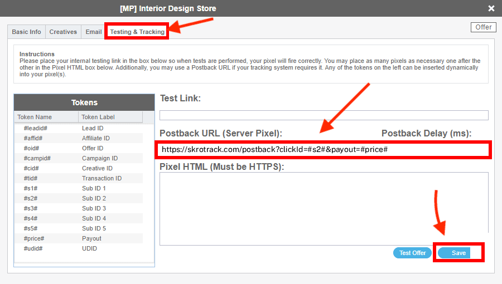Save the tracking settings
Viewport: 502px width, 284px height.
click(x=454, y=253)
